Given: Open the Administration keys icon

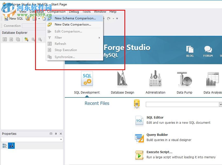Looking at the screenshot, I should pyautogui.click(x=155, y=79).
